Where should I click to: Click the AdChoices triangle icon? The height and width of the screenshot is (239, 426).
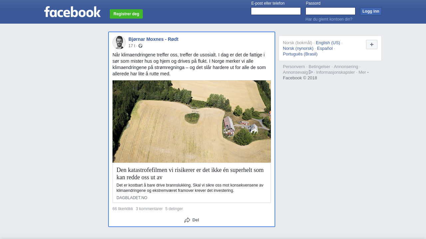(311, 72)
